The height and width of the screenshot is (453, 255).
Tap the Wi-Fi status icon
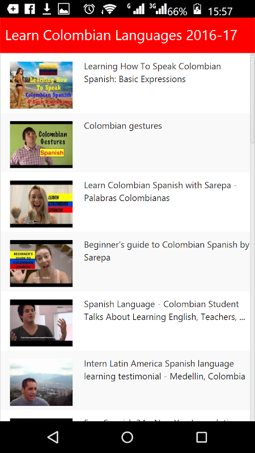[x=109, y=10]
